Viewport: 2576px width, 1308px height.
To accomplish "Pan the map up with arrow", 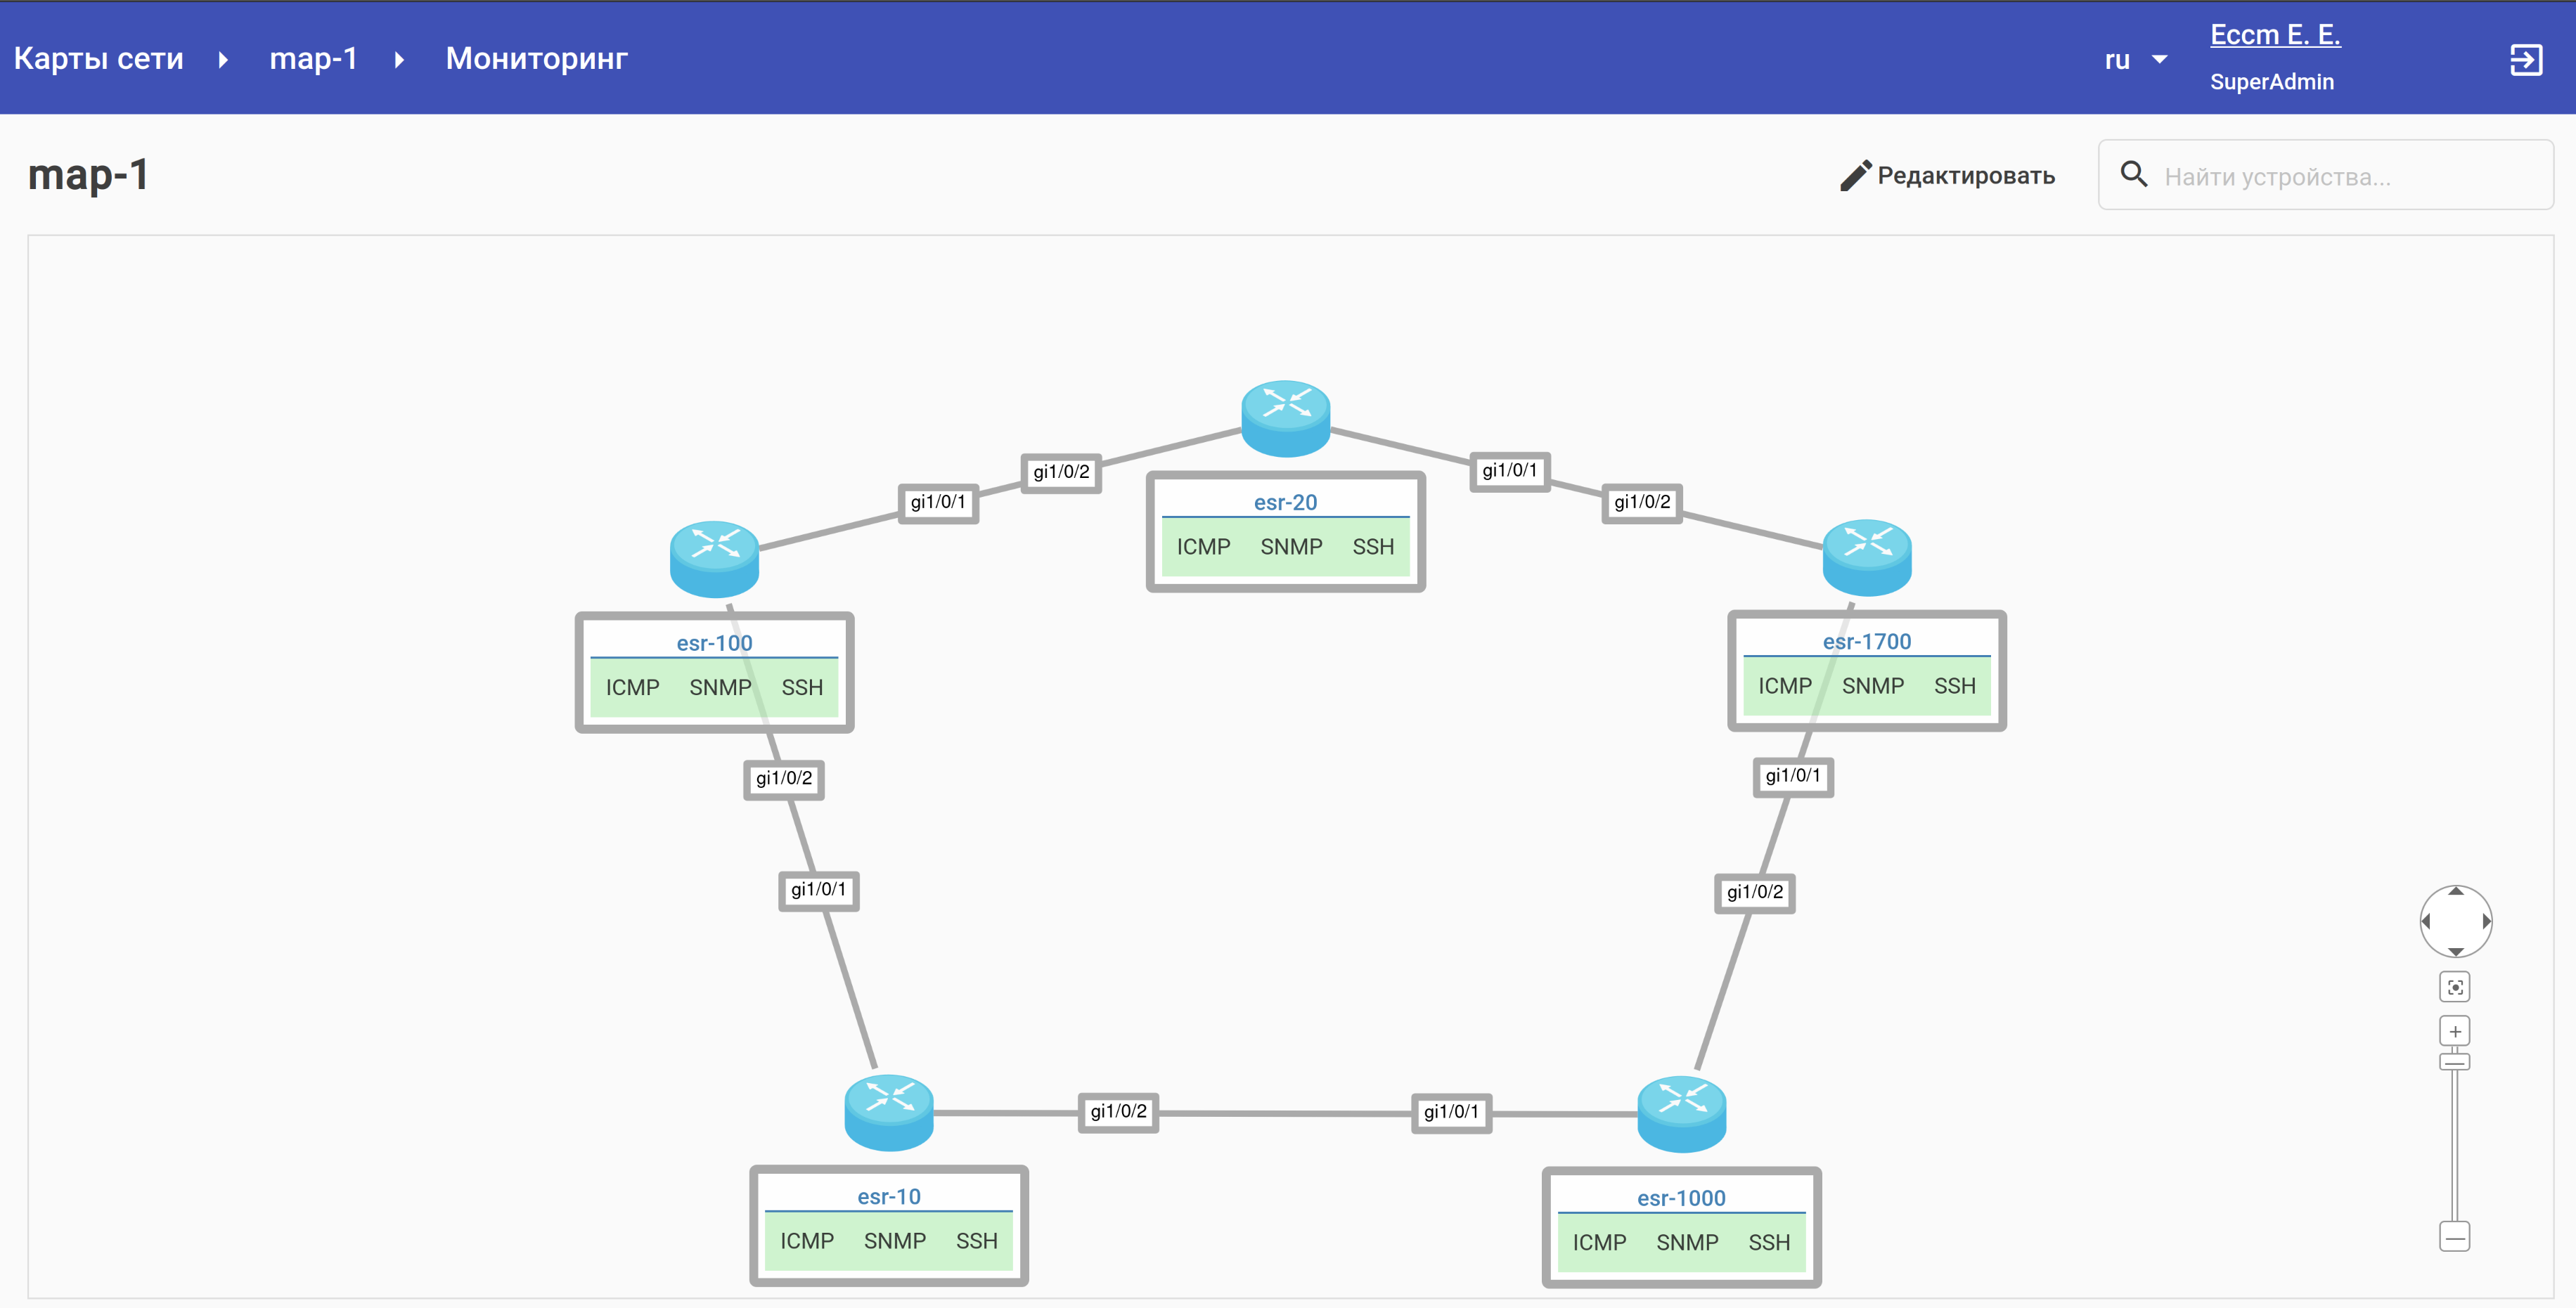I will [x=2455, y=892].
